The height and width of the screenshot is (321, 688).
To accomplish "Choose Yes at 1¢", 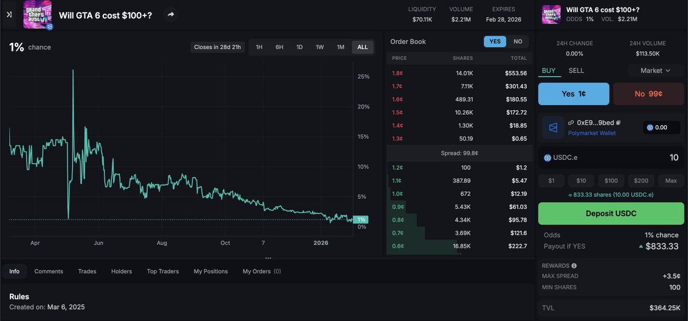I will (573, 94).
